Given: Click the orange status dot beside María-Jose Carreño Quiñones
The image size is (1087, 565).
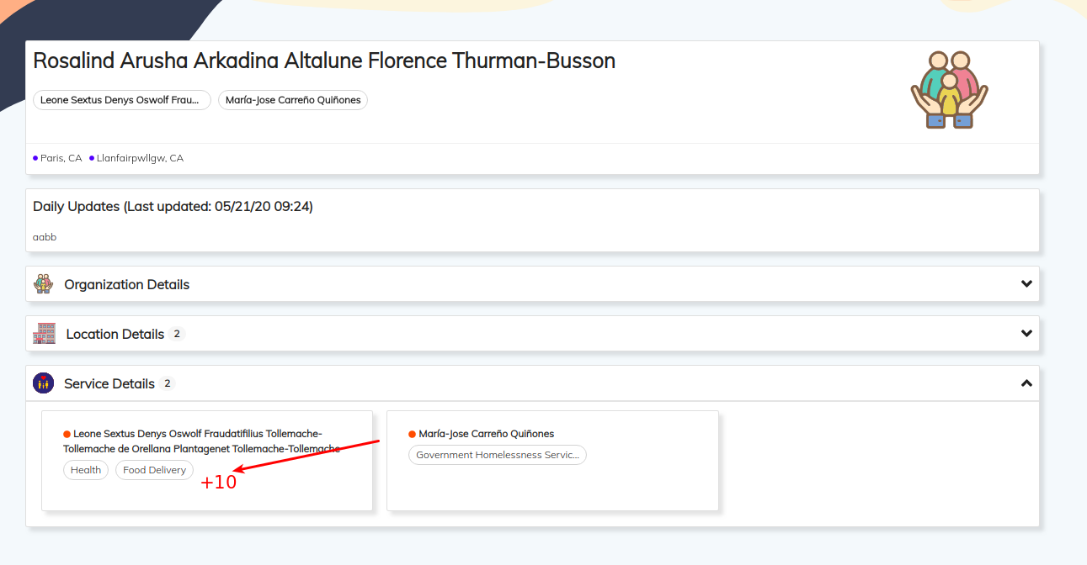Looking at the screenshot, I should (410, 434).
